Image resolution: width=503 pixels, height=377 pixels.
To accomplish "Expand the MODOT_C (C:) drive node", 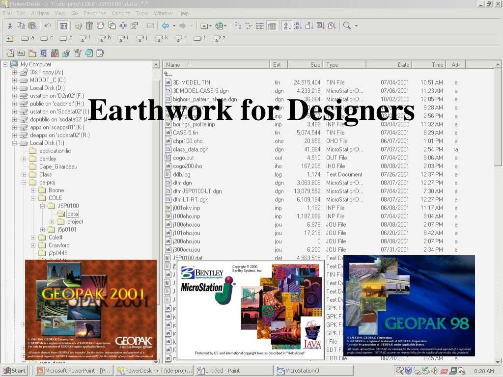I will pyautogui.click(x=14, y=80).
